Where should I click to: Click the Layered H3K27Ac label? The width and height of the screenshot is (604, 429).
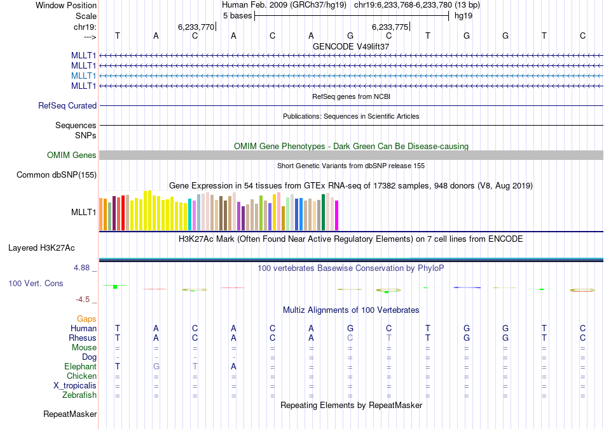pos(41,248)
